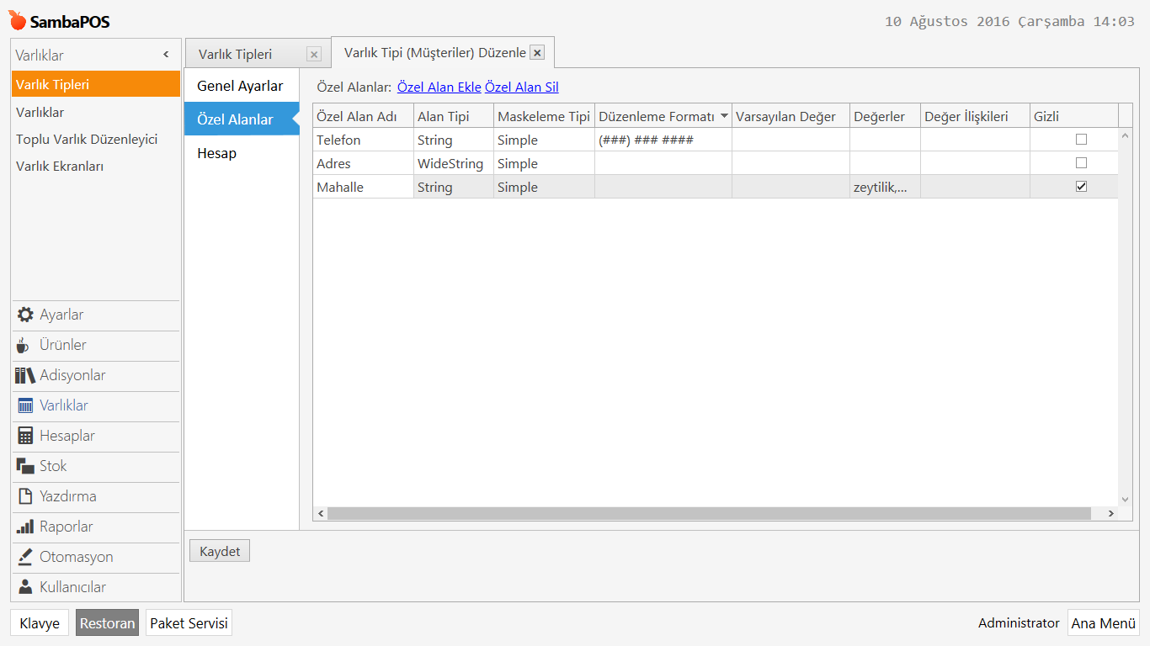Click the Klavye button
This screenshot has height=646, width=1150.
[x=40, y=623]
